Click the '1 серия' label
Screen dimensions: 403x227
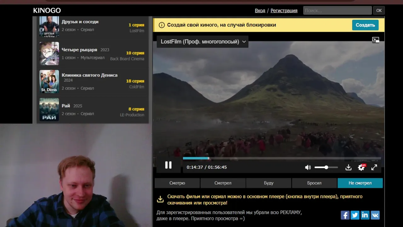(x=136, y=25)
